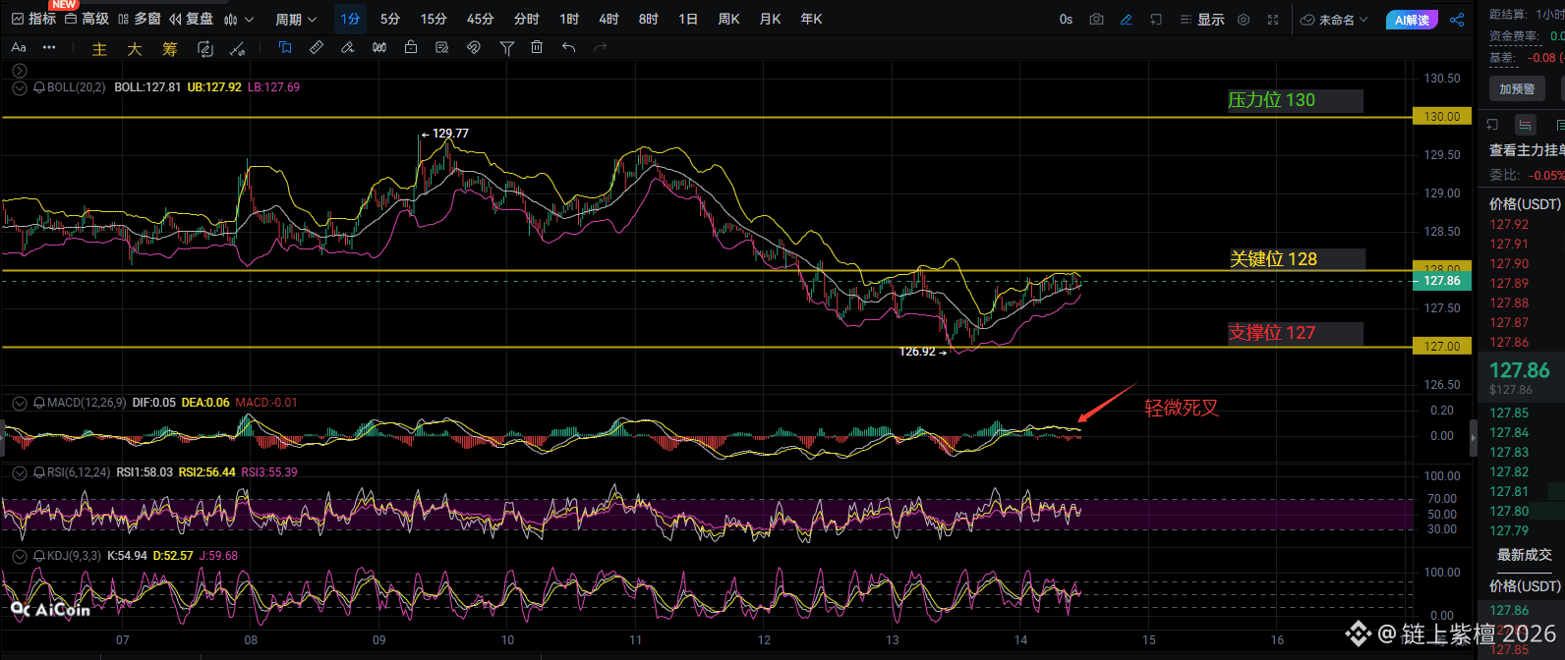Click the AI解读 button

(x=1412, y=20)
